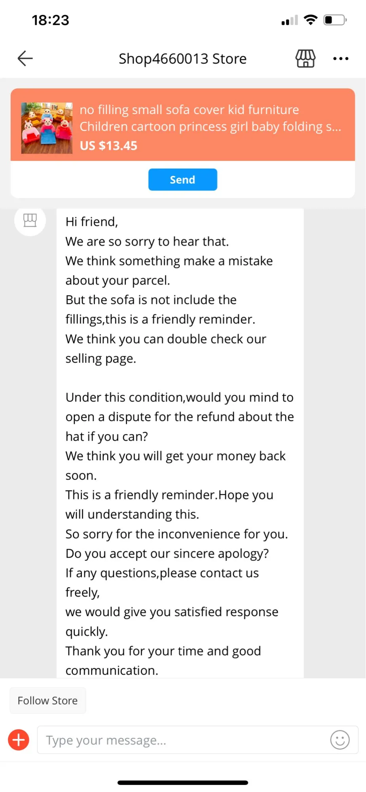Click the Follow Store button
366x792 pixels.
47,701
